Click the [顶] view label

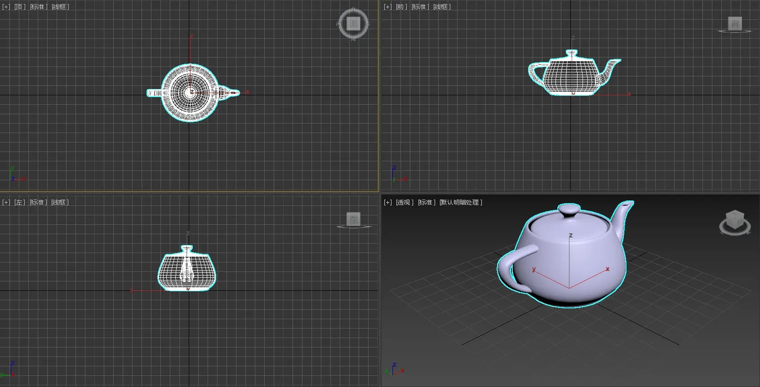click(19, 7)
